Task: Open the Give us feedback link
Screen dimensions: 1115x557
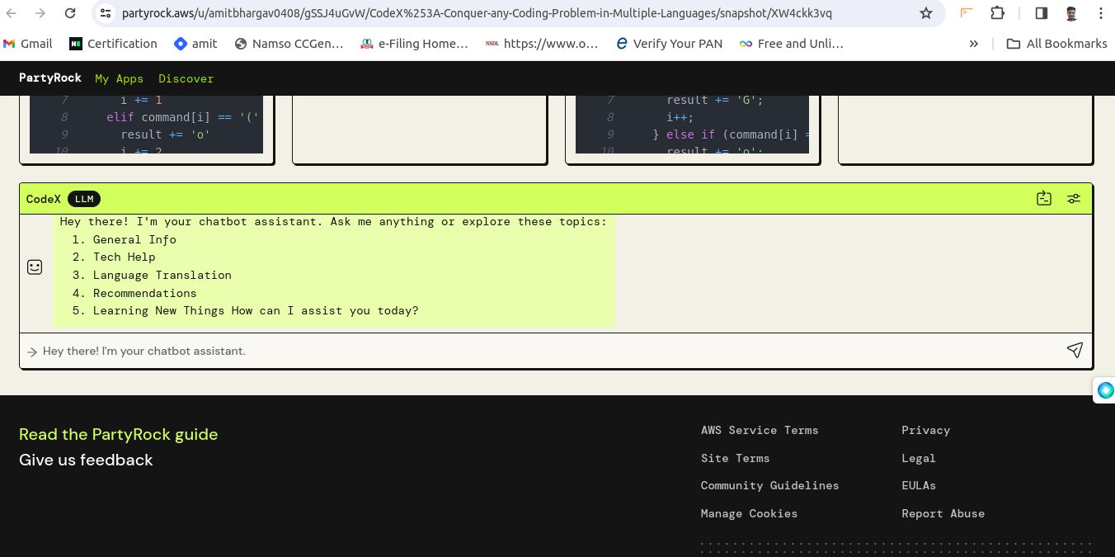Action: [86, 460]
